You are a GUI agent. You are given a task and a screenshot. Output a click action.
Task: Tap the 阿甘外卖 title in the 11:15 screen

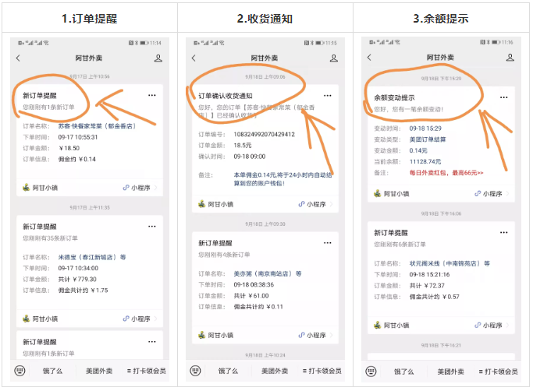click(x=265, y=58)
